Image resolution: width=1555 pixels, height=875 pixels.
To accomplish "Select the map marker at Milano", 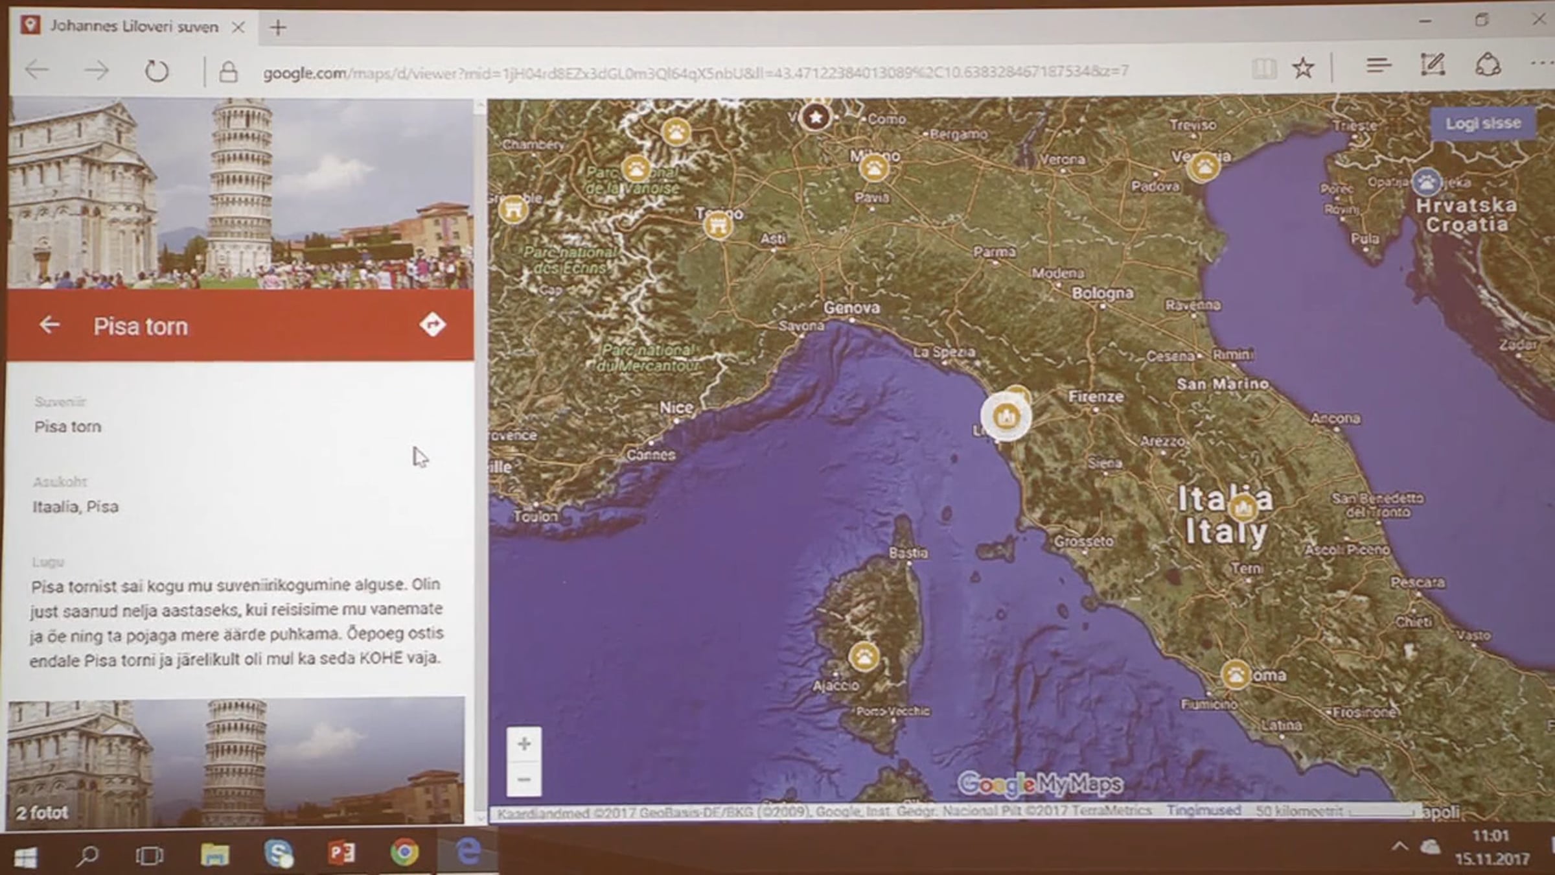I will click(x=873, y=169).
